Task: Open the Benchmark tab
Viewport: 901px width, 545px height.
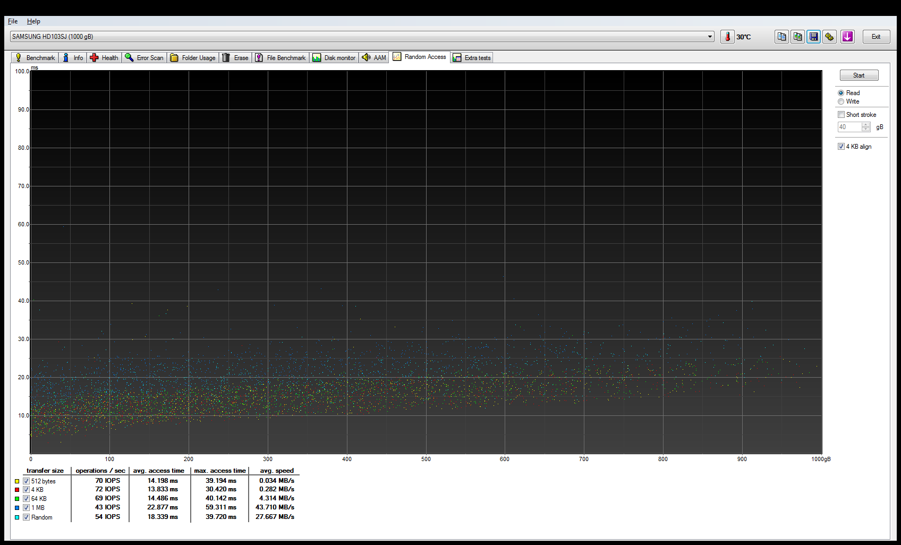Action: coord(35,58)
